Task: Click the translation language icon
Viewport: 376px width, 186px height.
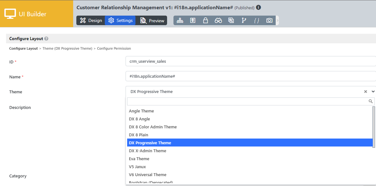Action: tap(231, 20)
